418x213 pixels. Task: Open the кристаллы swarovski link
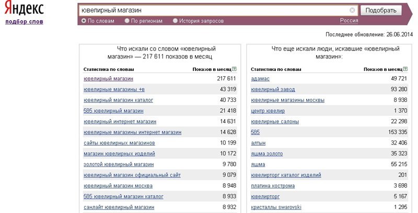(276, 207)
